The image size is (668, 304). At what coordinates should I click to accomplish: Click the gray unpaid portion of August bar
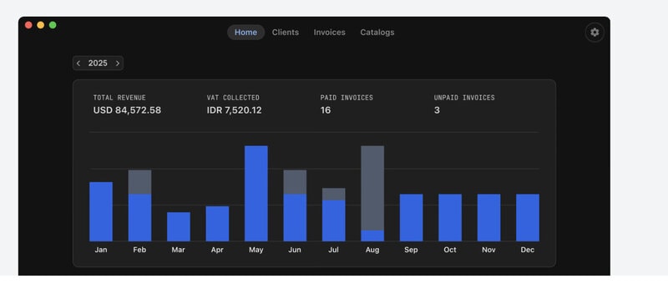tap(372, 188)
